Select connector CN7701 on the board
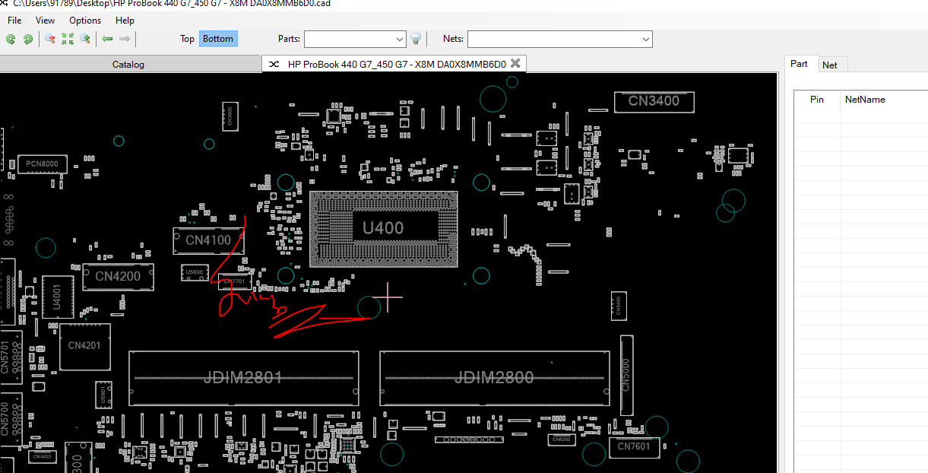928x473 pixels. point(235,282)
